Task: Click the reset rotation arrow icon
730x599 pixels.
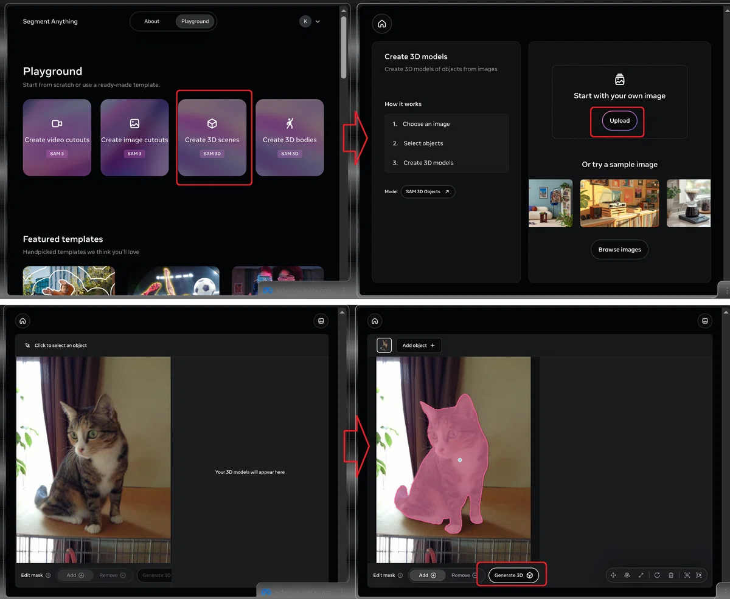Action: [x=657, y=575]
